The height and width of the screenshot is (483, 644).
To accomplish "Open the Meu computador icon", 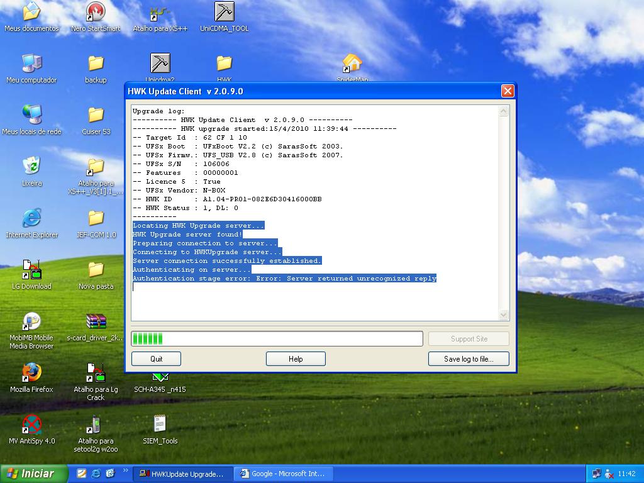I will (31, 69).
